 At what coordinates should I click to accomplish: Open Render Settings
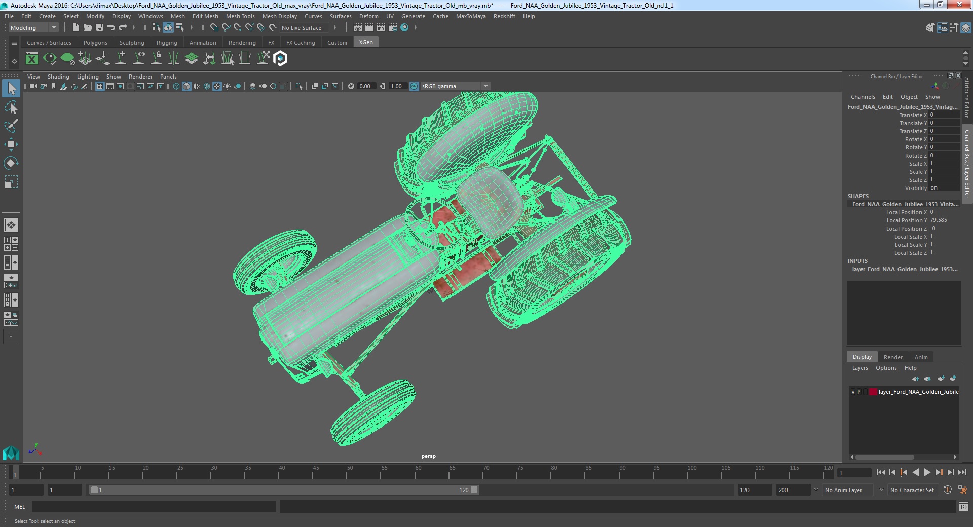click(393, 28)
